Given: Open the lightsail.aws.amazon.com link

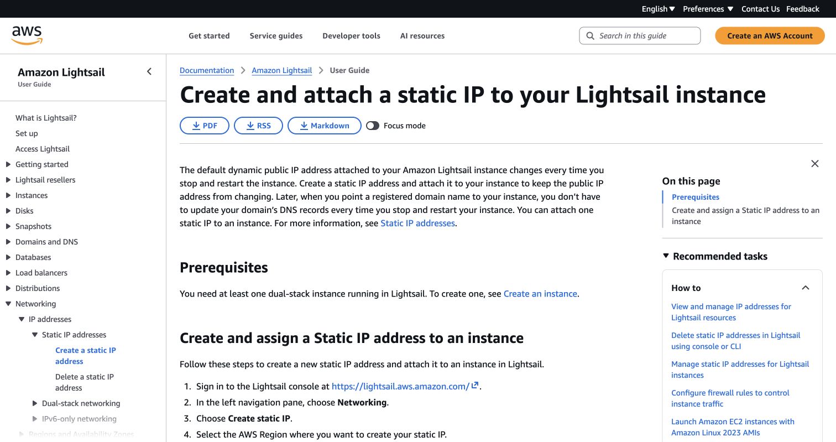Looking at the screenshot, I should (x=400, y=387).
